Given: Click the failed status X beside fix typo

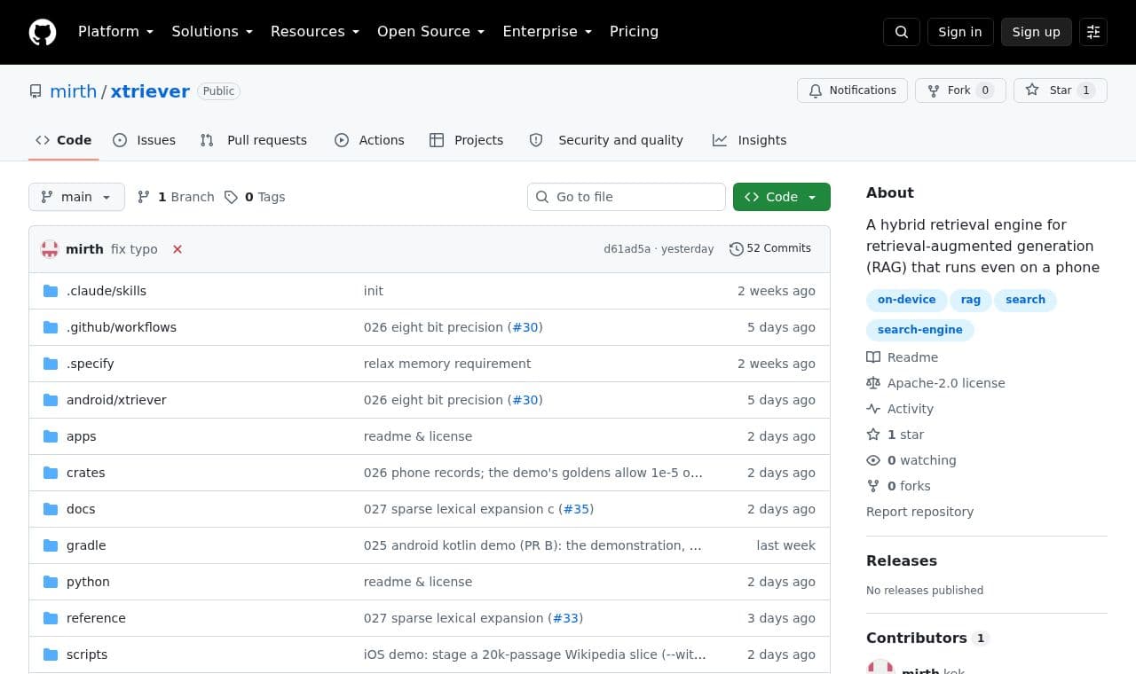Looking at the screenshot, I should (x=177, y=249).
